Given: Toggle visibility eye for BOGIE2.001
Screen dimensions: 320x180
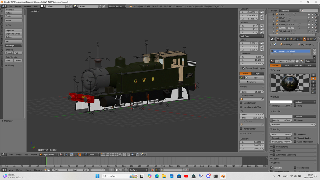Looking at the screenshot, I should click(309, 14).
